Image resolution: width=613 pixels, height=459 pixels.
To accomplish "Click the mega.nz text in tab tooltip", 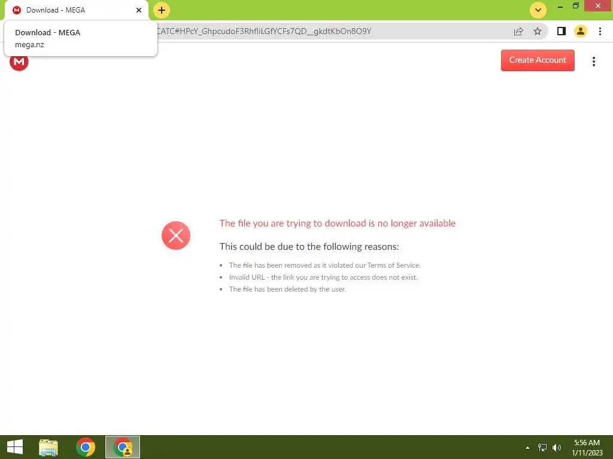I will coord(29,44).
